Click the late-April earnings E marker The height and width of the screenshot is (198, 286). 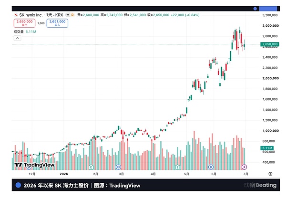click(x=177, y=167)
